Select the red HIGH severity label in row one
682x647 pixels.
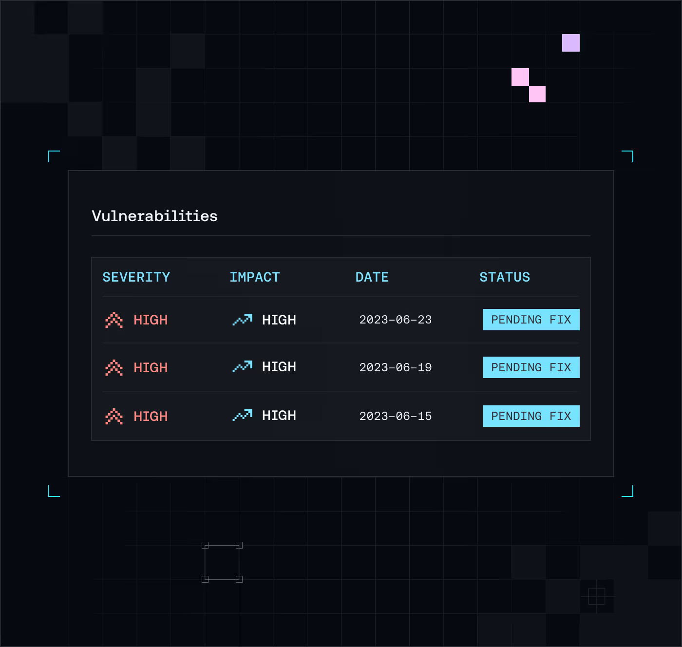pyautogui.click(x=150, y=320)
